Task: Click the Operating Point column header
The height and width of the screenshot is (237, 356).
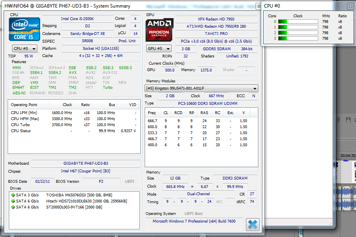Action: (x=29, y=105)
